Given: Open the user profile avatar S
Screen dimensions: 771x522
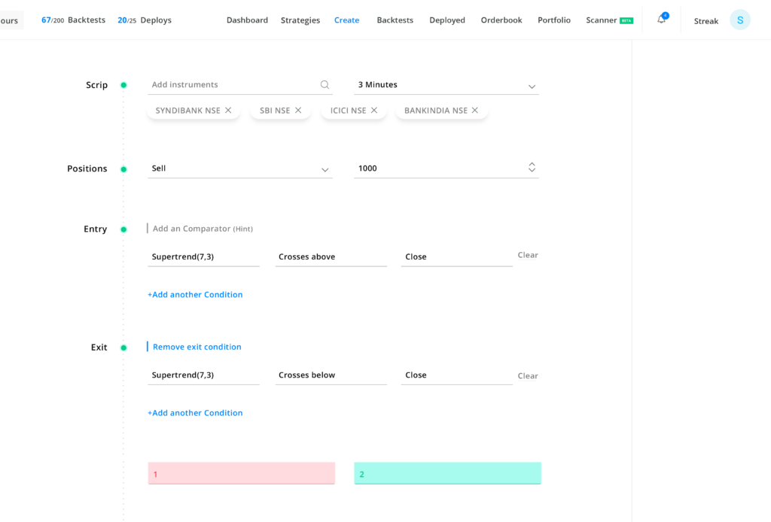Looking at the screenshot, I should [x=739, y=20].
